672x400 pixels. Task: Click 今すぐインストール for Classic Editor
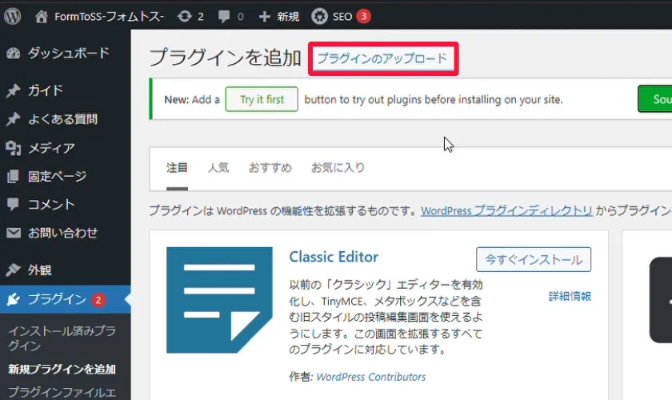[x=534, y=259]
